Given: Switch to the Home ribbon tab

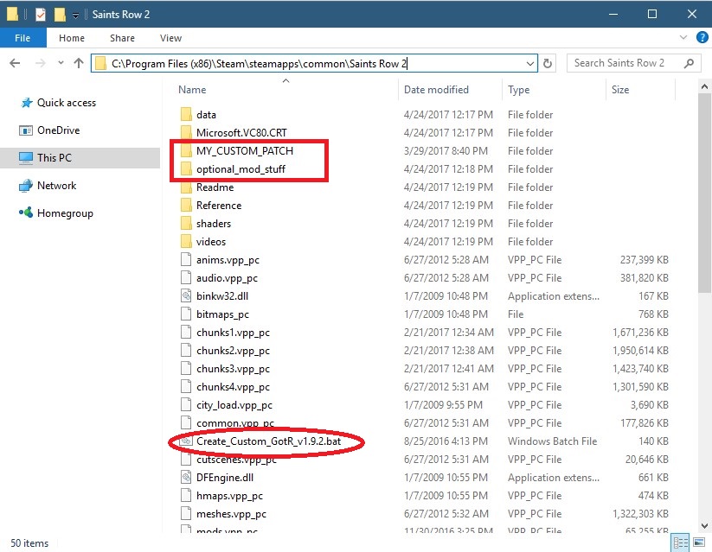Looking at the screenshot, I should [72, 38].
